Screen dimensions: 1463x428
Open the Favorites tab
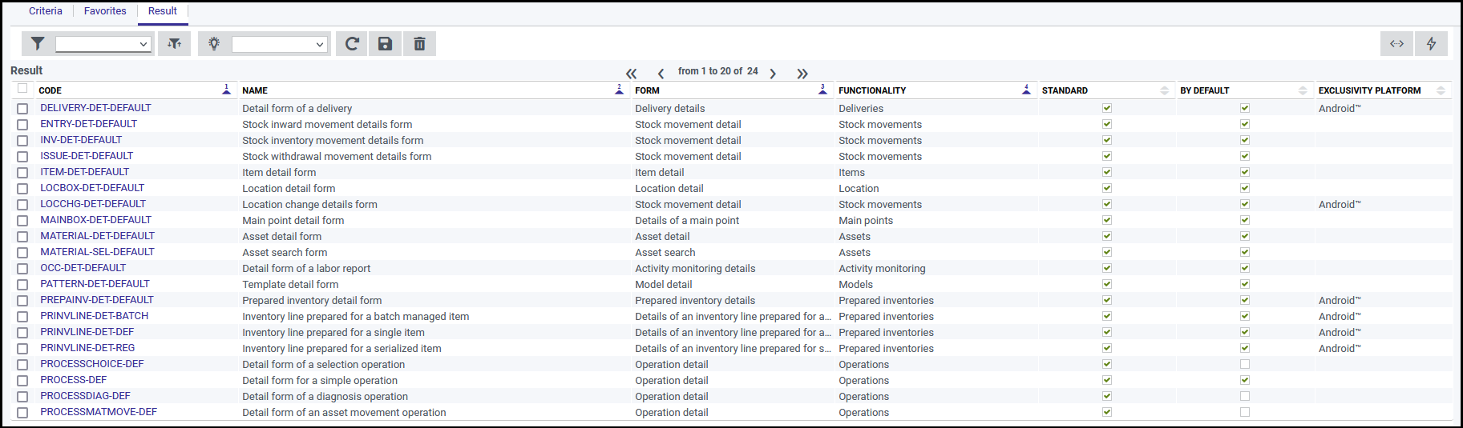point(105,11)
